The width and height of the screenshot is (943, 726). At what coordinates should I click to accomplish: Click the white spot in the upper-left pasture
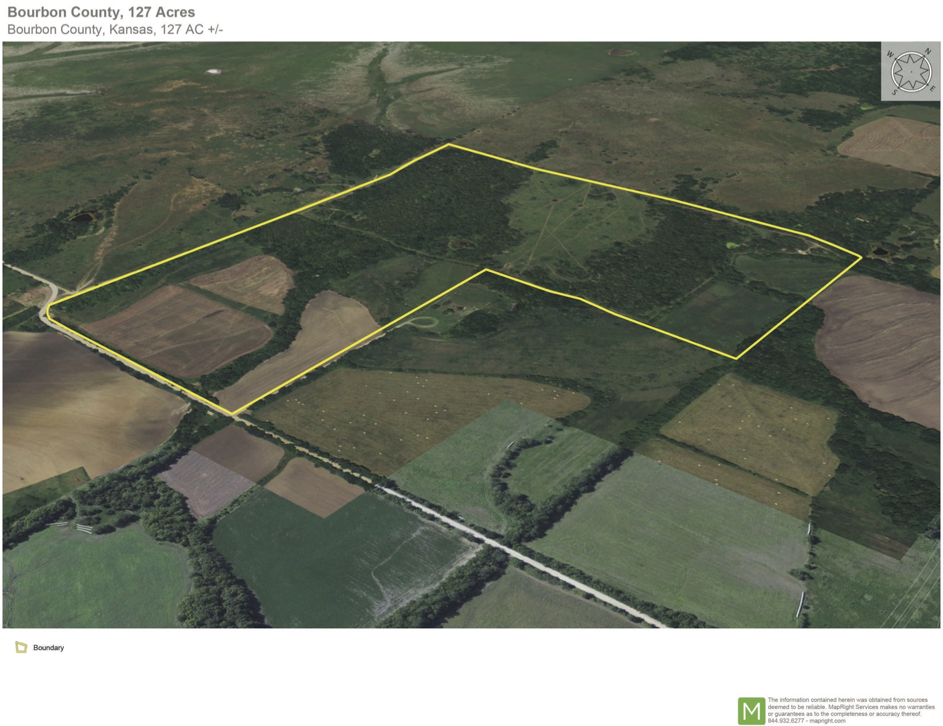pos(213,71)
